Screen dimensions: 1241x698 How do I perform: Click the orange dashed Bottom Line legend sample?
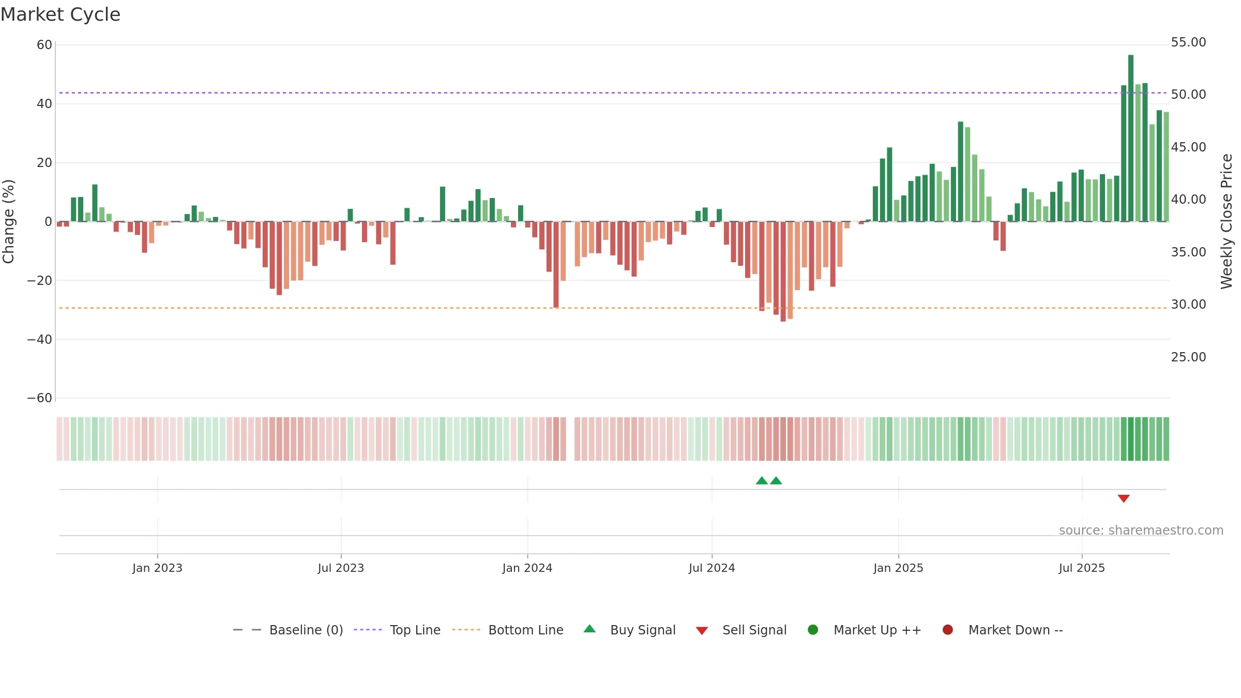coord(466,630)
